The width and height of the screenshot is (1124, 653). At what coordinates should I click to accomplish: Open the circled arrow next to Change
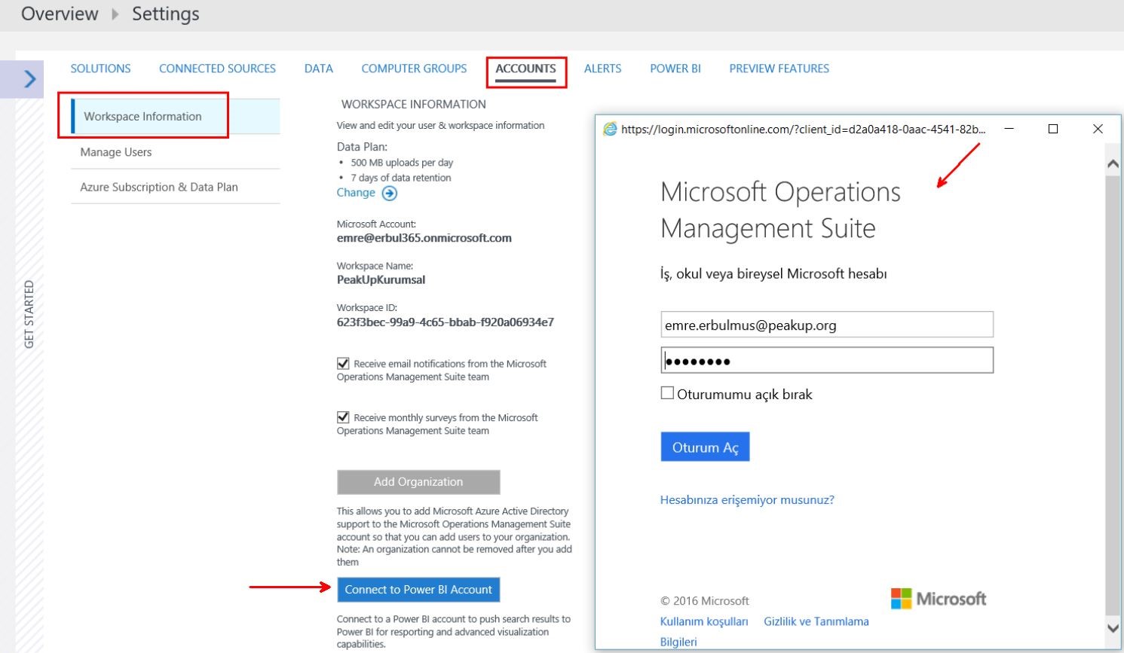click(x=389, y=194)
